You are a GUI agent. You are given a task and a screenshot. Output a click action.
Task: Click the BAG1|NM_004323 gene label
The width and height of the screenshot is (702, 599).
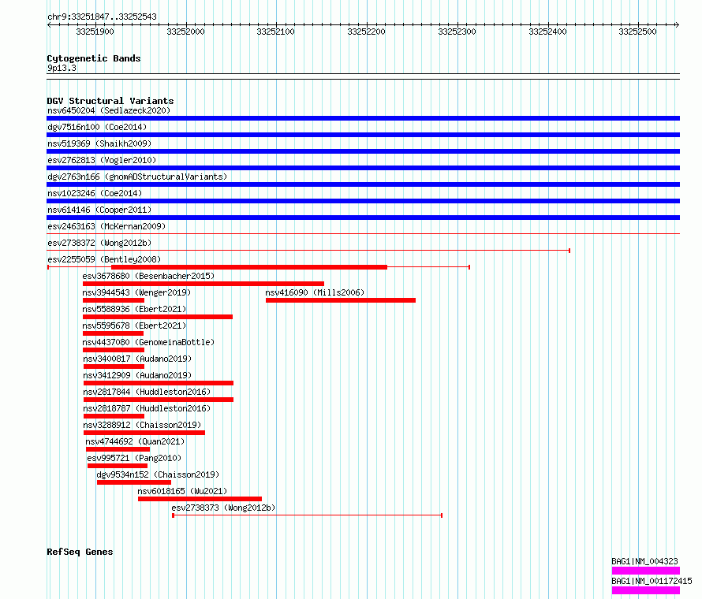644,561
